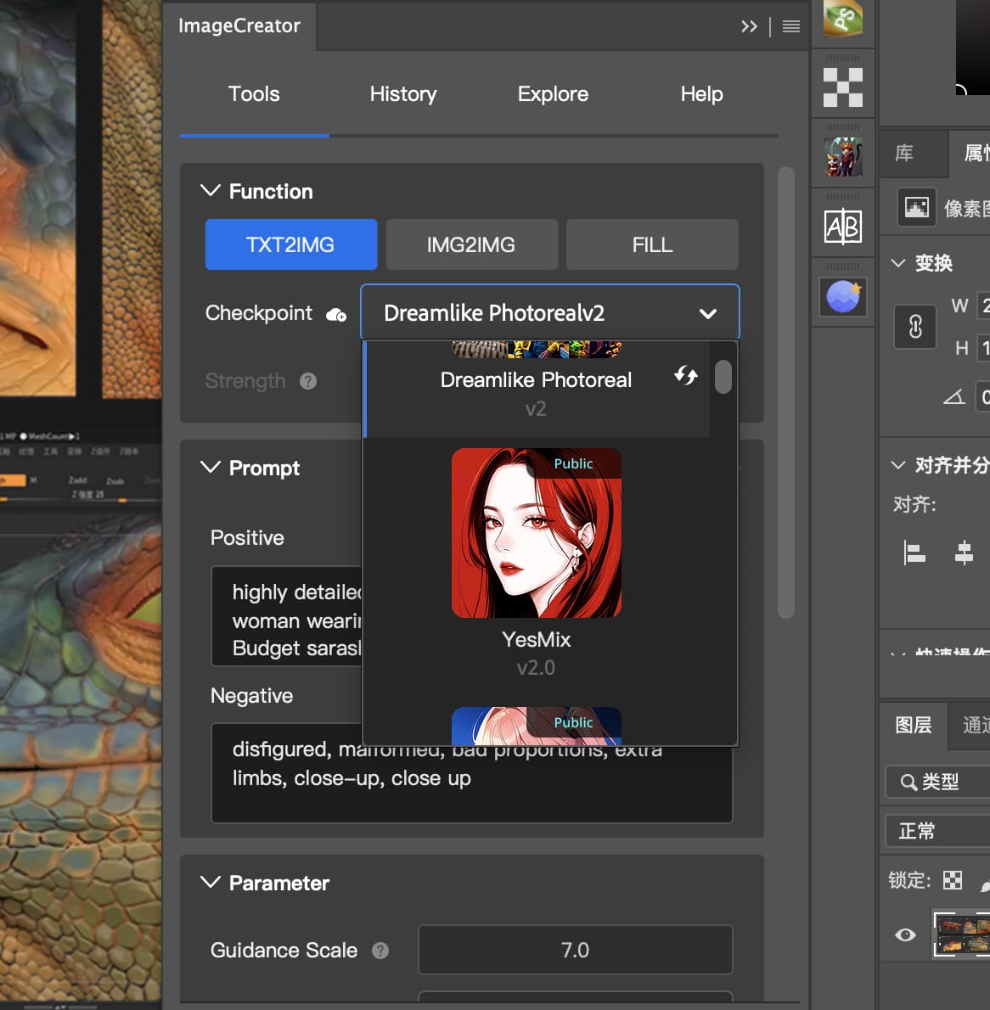Click the cloud upload icon beside Checkpoint
990x1010 pixels.
click(x=336, y=315)
